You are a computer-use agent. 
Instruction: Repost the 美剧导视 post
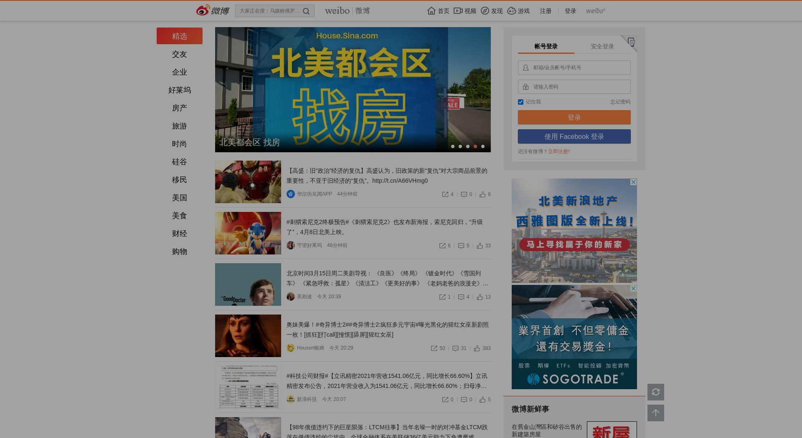[x=442, y=297]
